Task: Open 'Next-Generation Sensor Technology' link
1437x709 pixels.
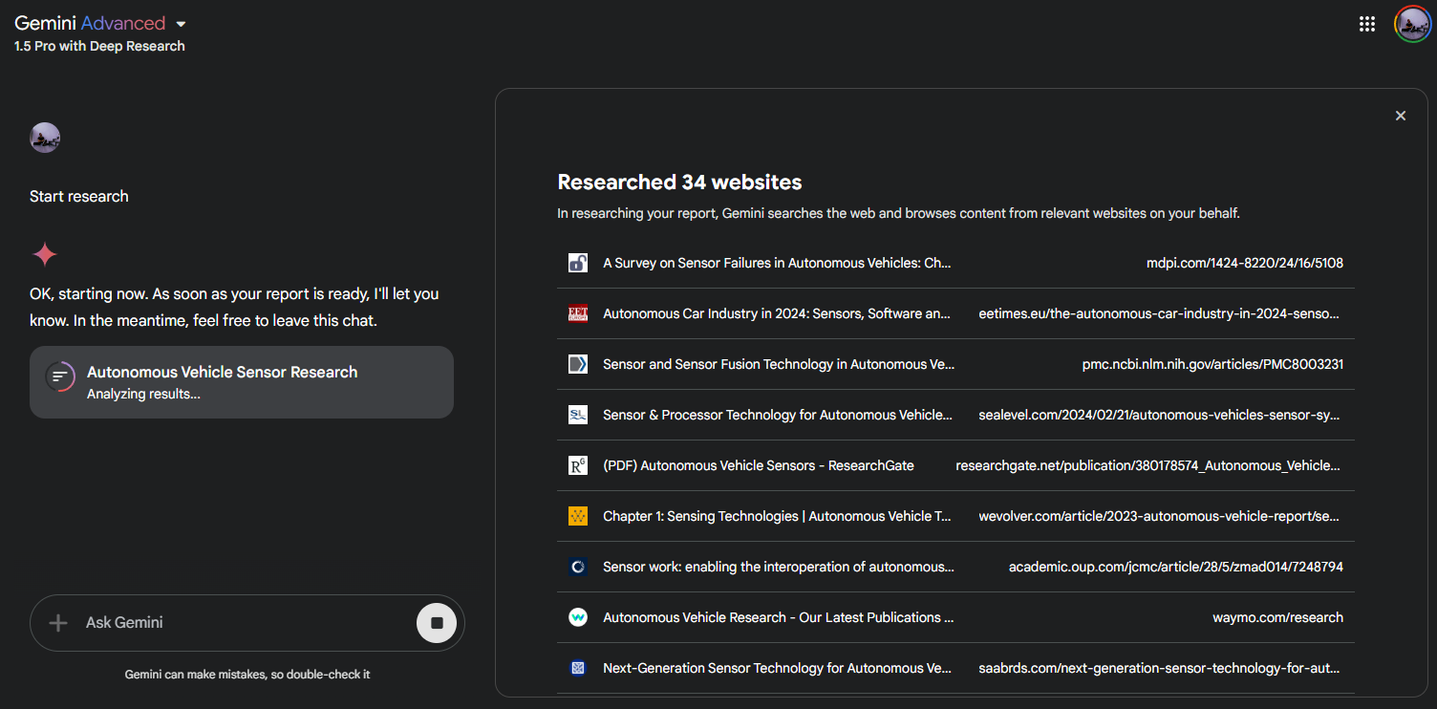Action: tap(777, 668)
